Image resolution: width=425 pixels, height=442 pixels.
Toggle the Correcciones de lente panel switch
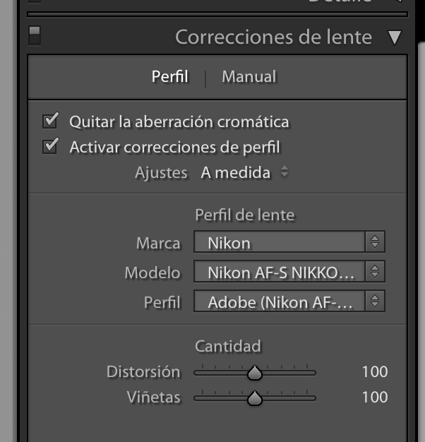click(x=35, y=35)
